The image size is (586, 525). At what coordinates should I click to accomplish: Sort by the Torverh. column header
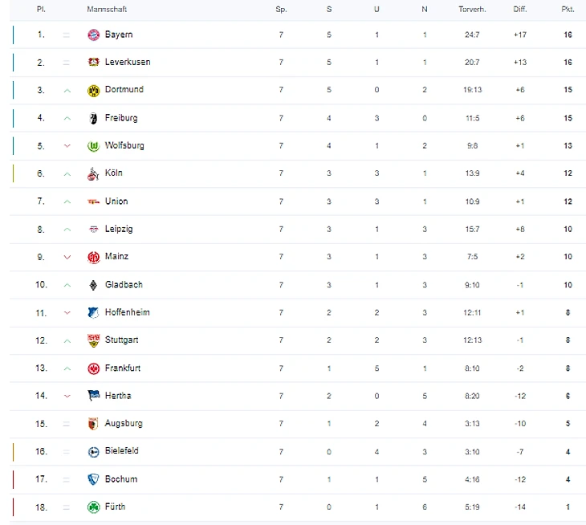(x=471, y=10)
